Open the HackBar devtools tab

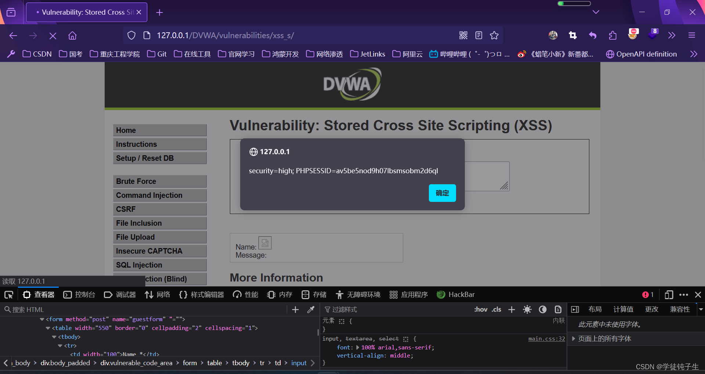[456, 295]
